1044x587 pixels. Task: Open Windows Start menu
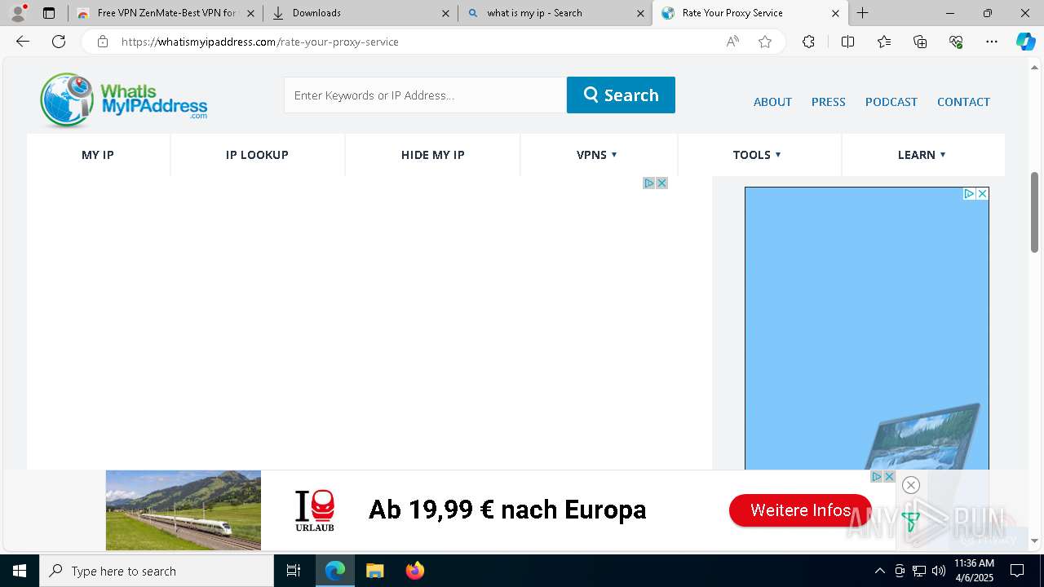(20, 571)
